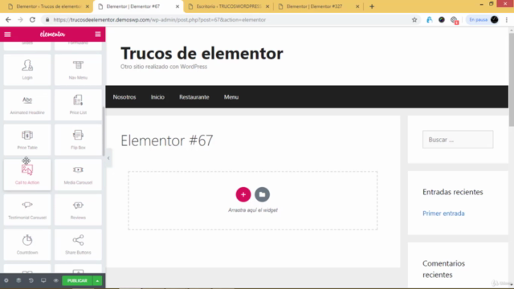
Task: Click the 'Comentarios recientes' heading
Action: (443, 269)
